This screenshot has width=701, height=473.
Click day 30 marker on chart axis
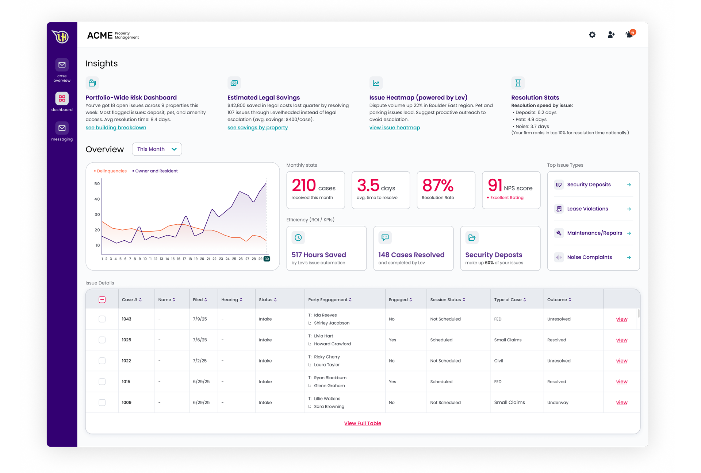267,259
